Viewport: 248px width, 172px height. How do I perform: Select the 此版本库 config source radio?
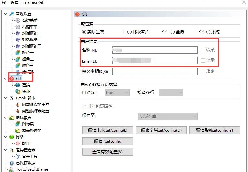click(x=129, y=32)
